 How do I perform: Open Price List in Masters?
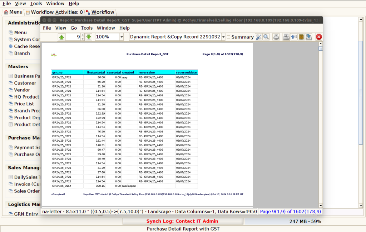(x=24, y=104)
